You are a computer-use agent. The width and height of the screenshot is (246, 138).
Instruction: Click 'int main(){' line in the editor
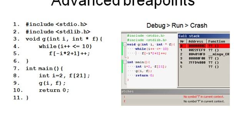coord(138,62)
